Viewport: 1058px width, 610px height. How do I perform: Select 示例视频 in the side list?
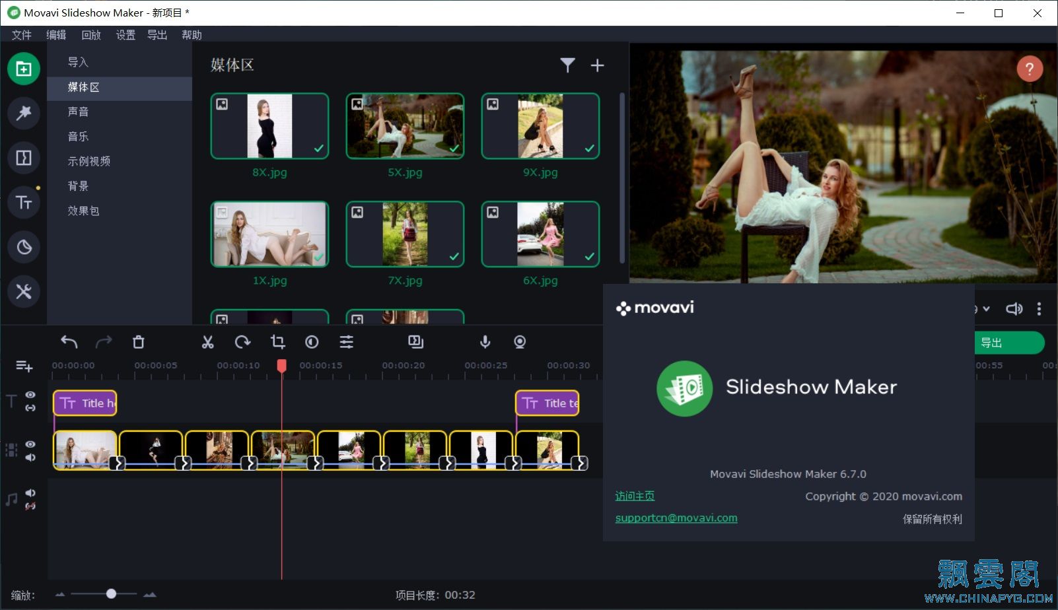tap(120, 161)
